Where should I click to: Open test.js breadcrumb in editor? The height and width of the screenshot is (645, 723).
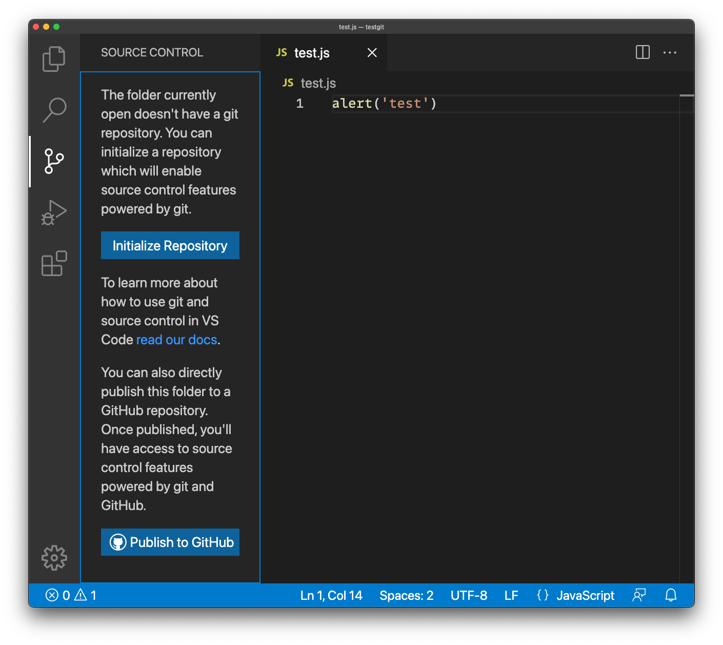[x=317, y=83]
